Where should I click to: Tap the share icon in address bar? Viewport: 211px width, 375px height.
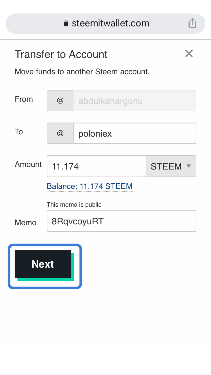(x=192, y=23)
